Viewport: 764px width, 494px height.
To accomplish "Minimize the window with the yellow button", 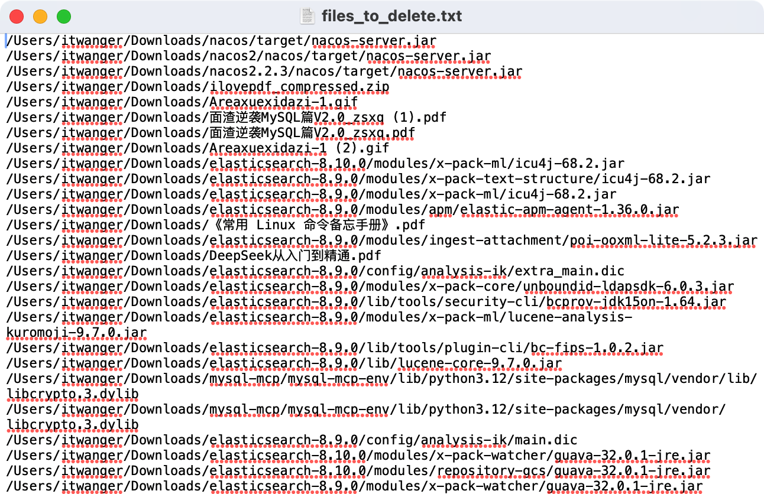I will 40,17.
